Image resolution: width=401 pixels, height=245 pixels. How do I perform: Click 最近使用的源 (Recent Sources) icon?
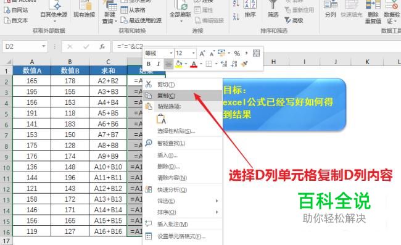coord(124,20)
